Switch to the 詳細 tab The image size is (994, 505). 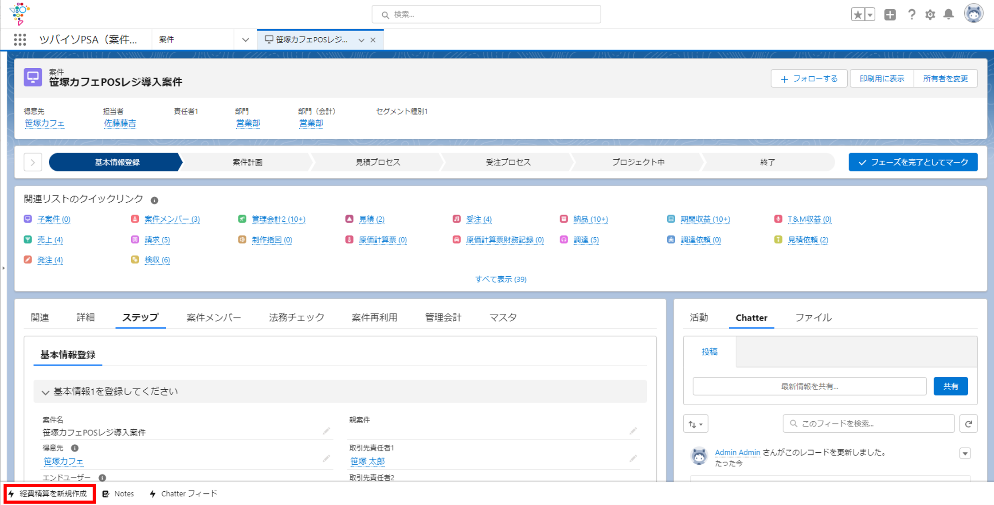coord(86,317)
